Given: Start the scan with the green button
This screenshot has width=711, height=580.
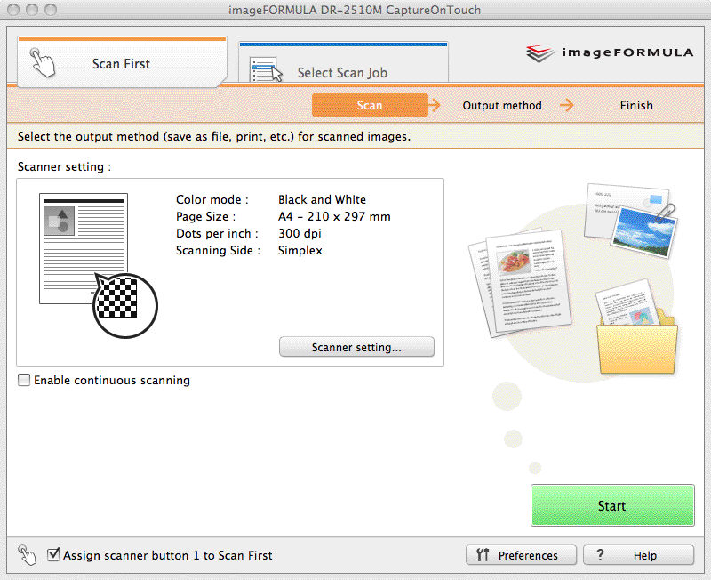Looking at the screenshot, I should (612, 505).
